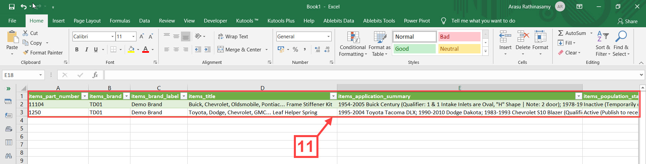
Task: Click the Align Left icon
Action: pos(167,49)
